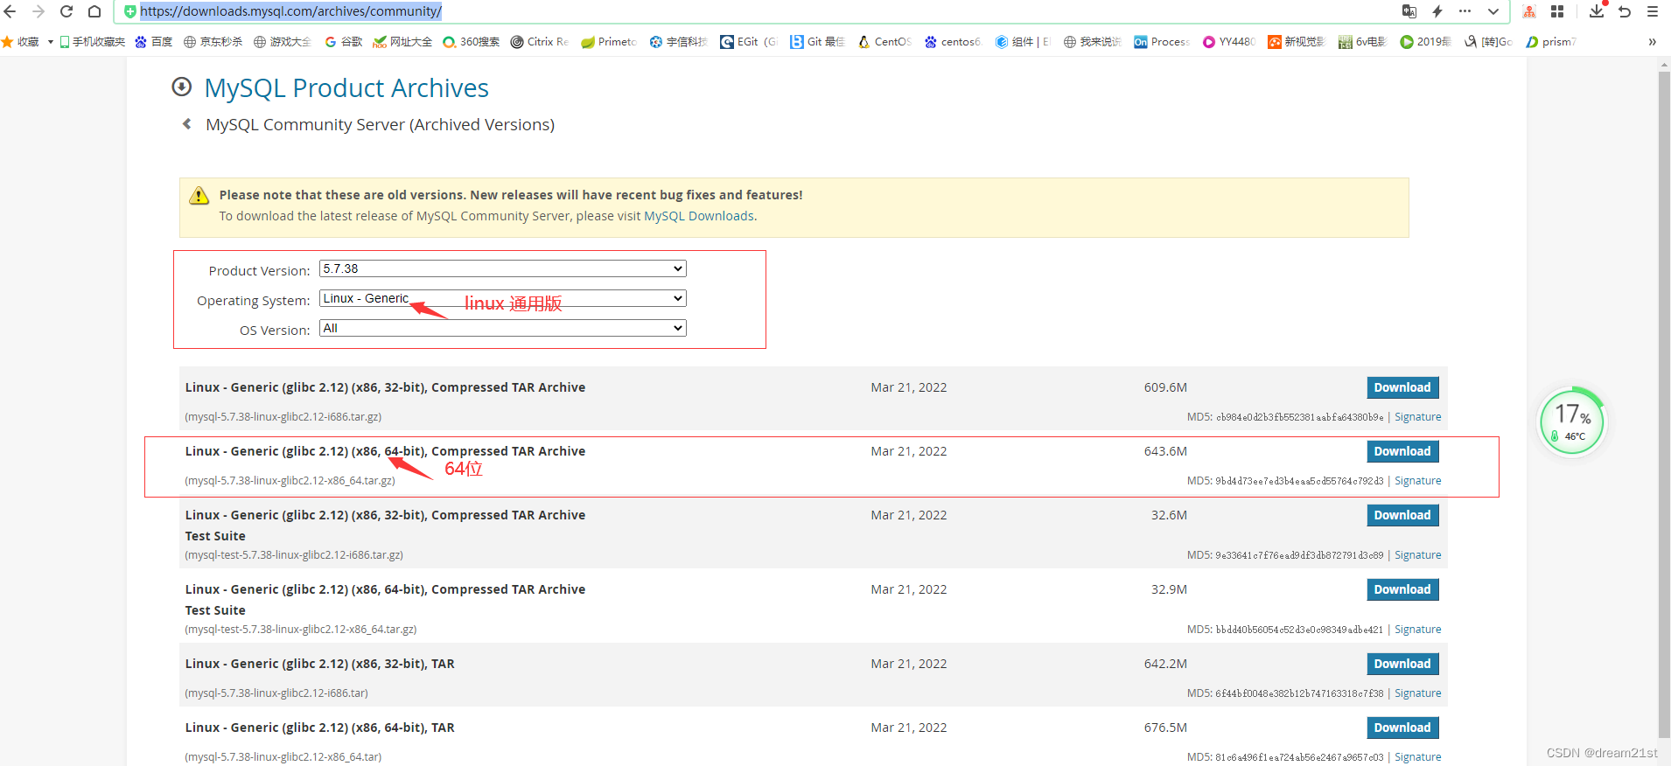Go back to previous page
Image resolution: width=1671 pixels, height=766 pixels.
coord(10,11)
